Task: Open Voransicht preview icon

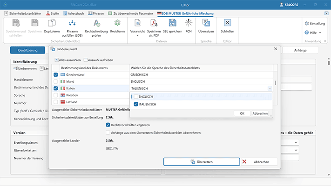Action: (x=138, y=24)
